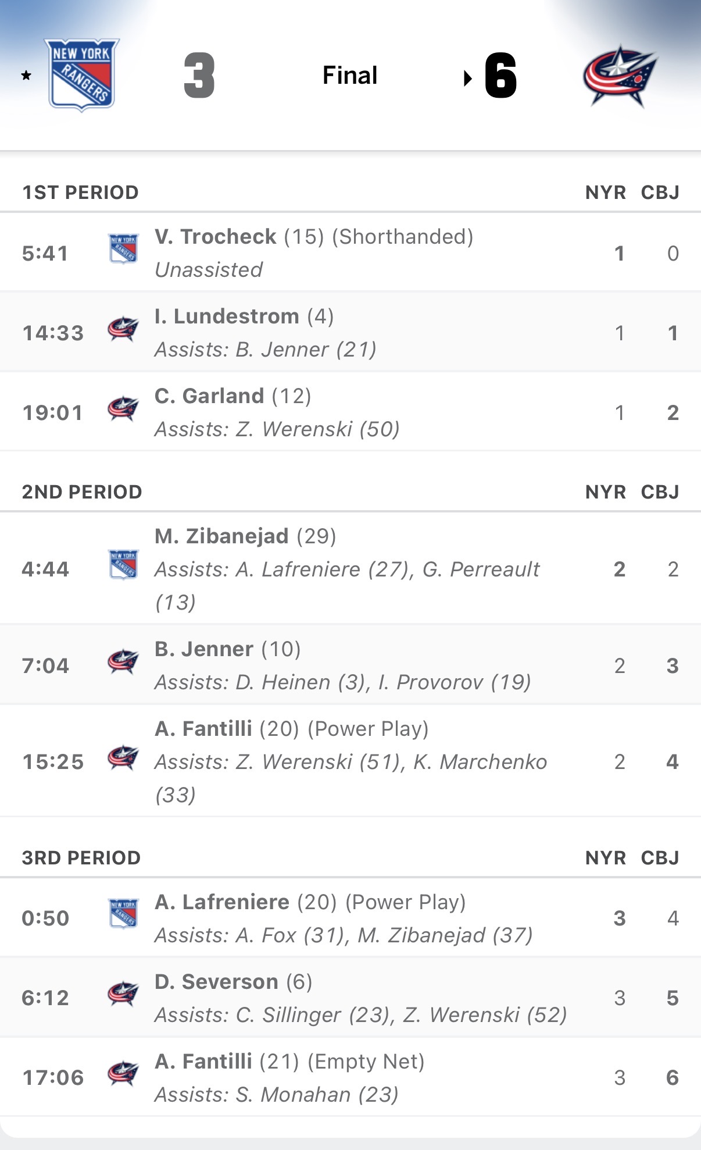Tap the Blue Jackets logo beside the Garland goal

pyautogui.click(x=123, y=409)
